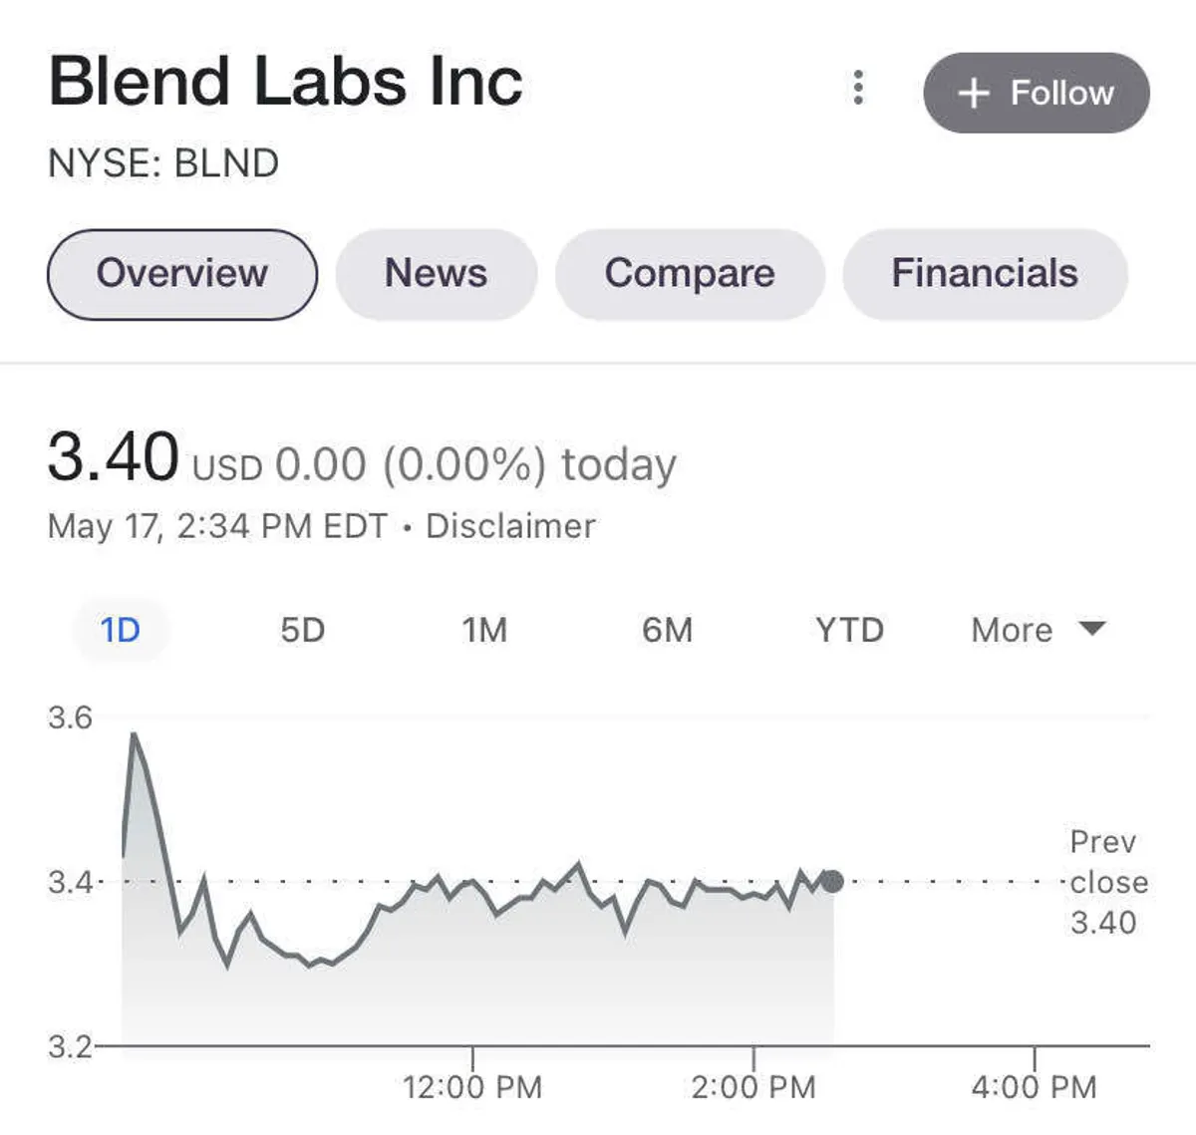The width and height of the screenshot is (1196, 1135).
Task: Expand the More time ranges dropdown
Action: pyautogui.click(x=1013, y=630)
